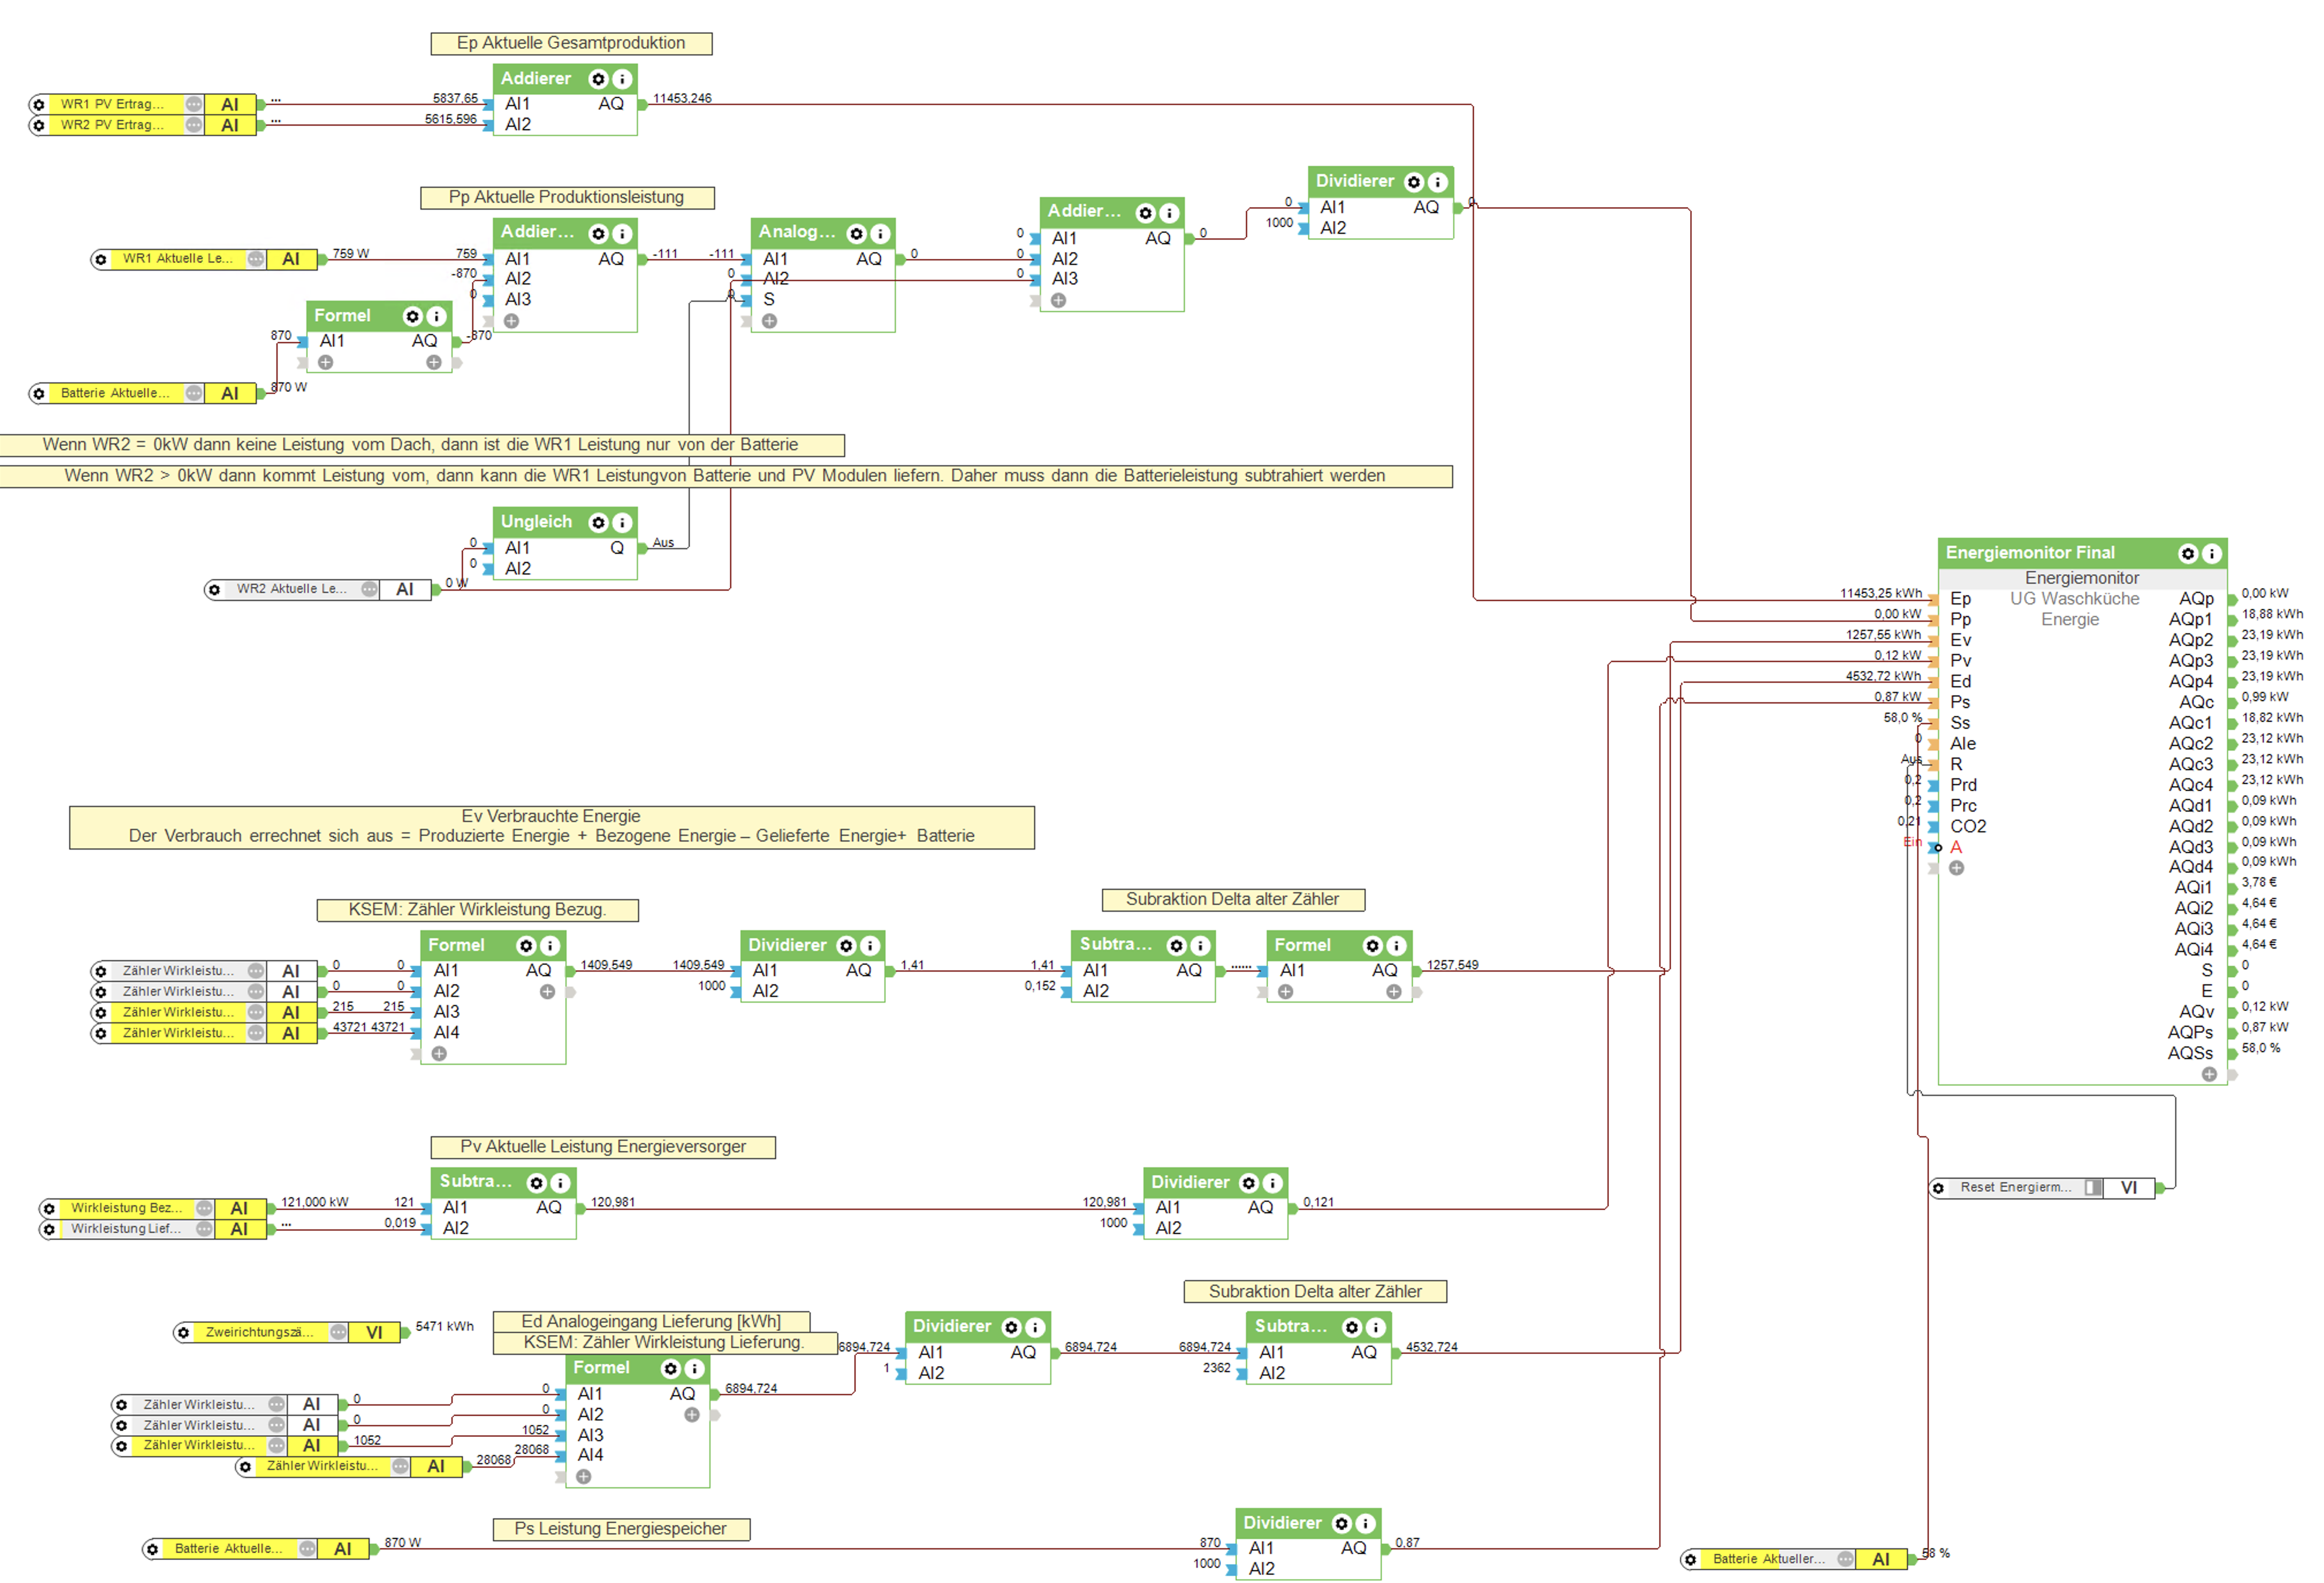Click info icon on Energiemonitor Final block
The width and height of the screenshot is (2324, 1583).
[2211, 553]
